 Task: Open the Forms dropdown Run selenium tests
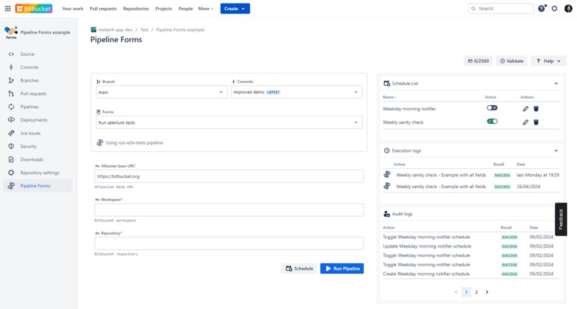[229, 122]
